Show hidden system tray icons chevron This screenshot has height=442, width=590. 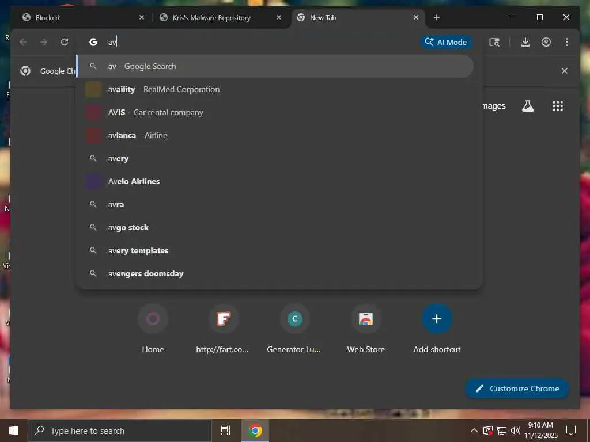[474, 430]
